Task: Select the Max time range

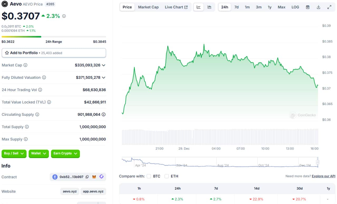Action: [281, 7]
